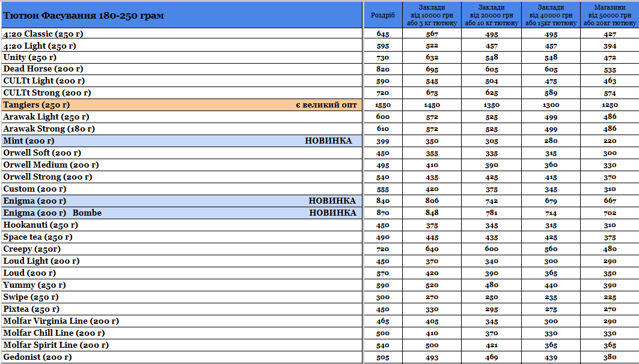Click the Arawak Strong (180 г) cell
The width and height of the screenshot is (639, 364).
click(x=49, y=129)
